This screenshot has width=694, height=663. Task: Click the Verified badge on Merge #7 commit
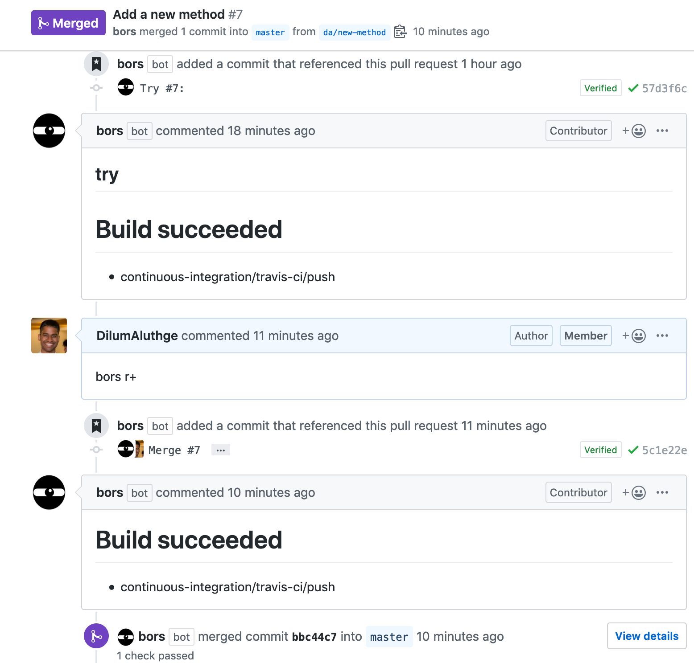pos(600,450)
